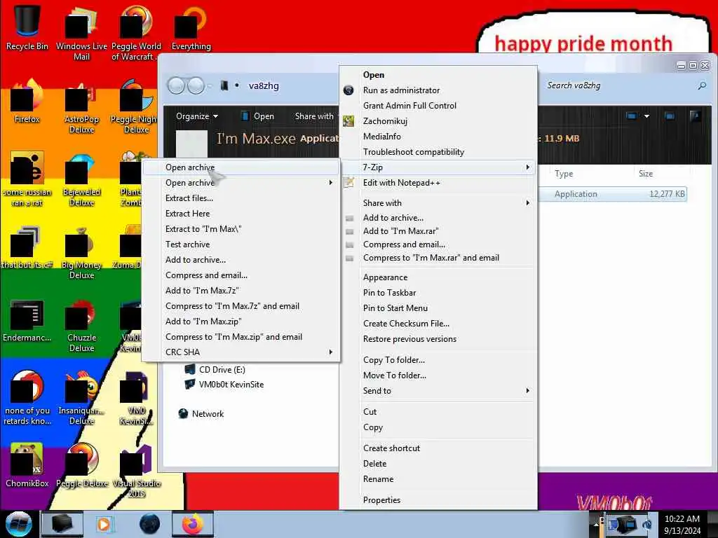Choose Extract Here option
This screenshot has width=718, height=538.
pos(187,214)
